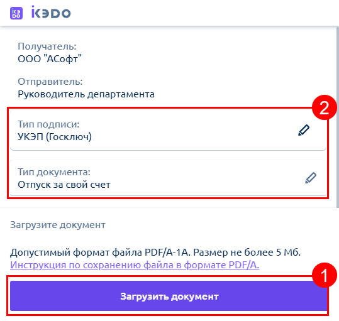Click the Отправитель label
Image resolution: width=339 pixels, height=321 pixels.
[x=50, y=82]
